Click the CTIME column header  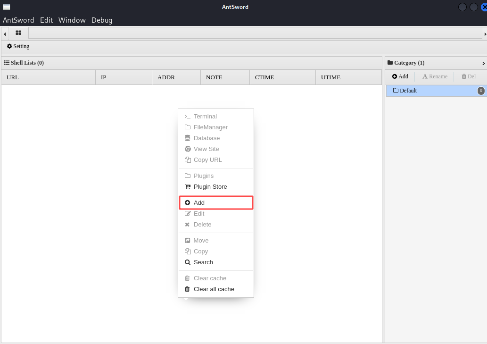tap(283, 77)
